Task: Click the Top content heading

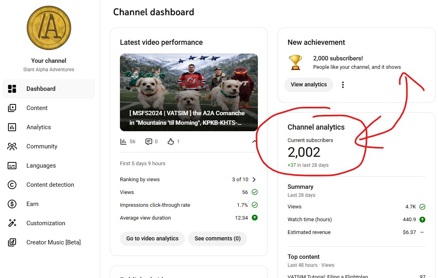Action: pyautogui.click(x=303, y=256)
